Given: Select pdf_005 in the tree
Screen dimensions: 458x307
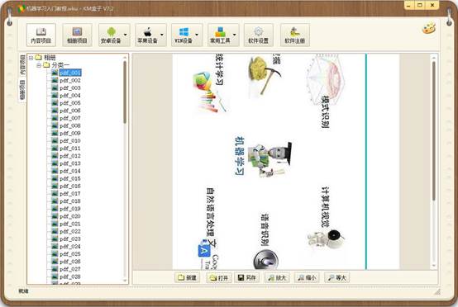Looking at the screenshot, I should 70,103.
